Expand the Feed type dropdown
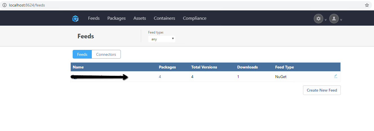 coord(162,39)
